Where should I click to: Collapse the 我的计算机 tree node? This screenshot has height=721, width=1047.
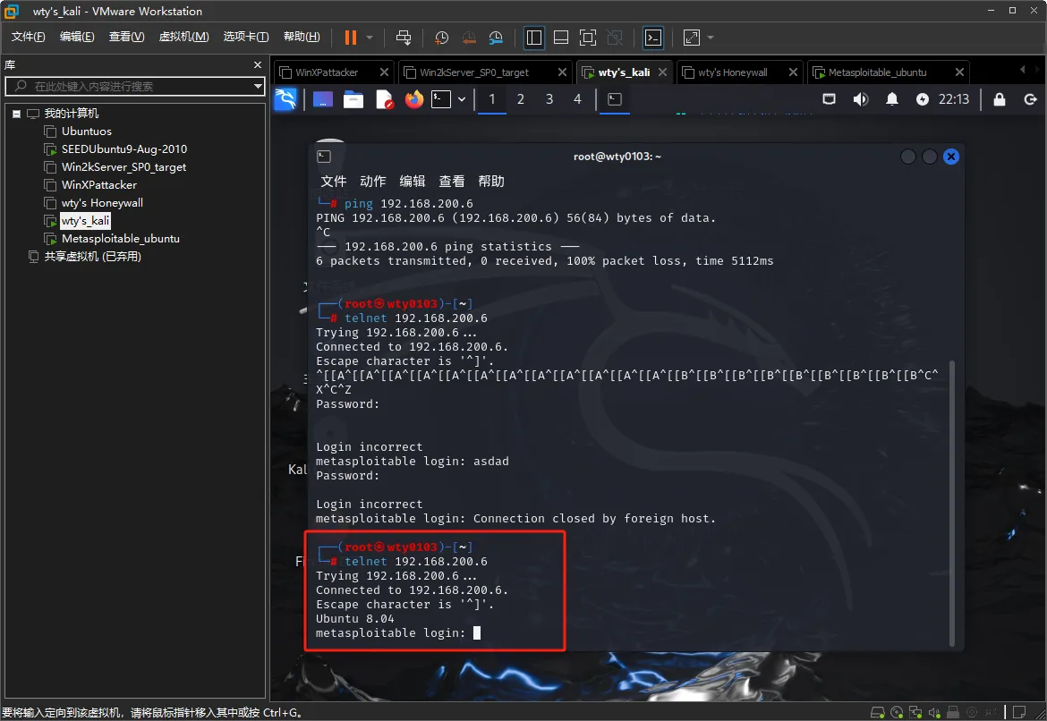tap(17, 114)
